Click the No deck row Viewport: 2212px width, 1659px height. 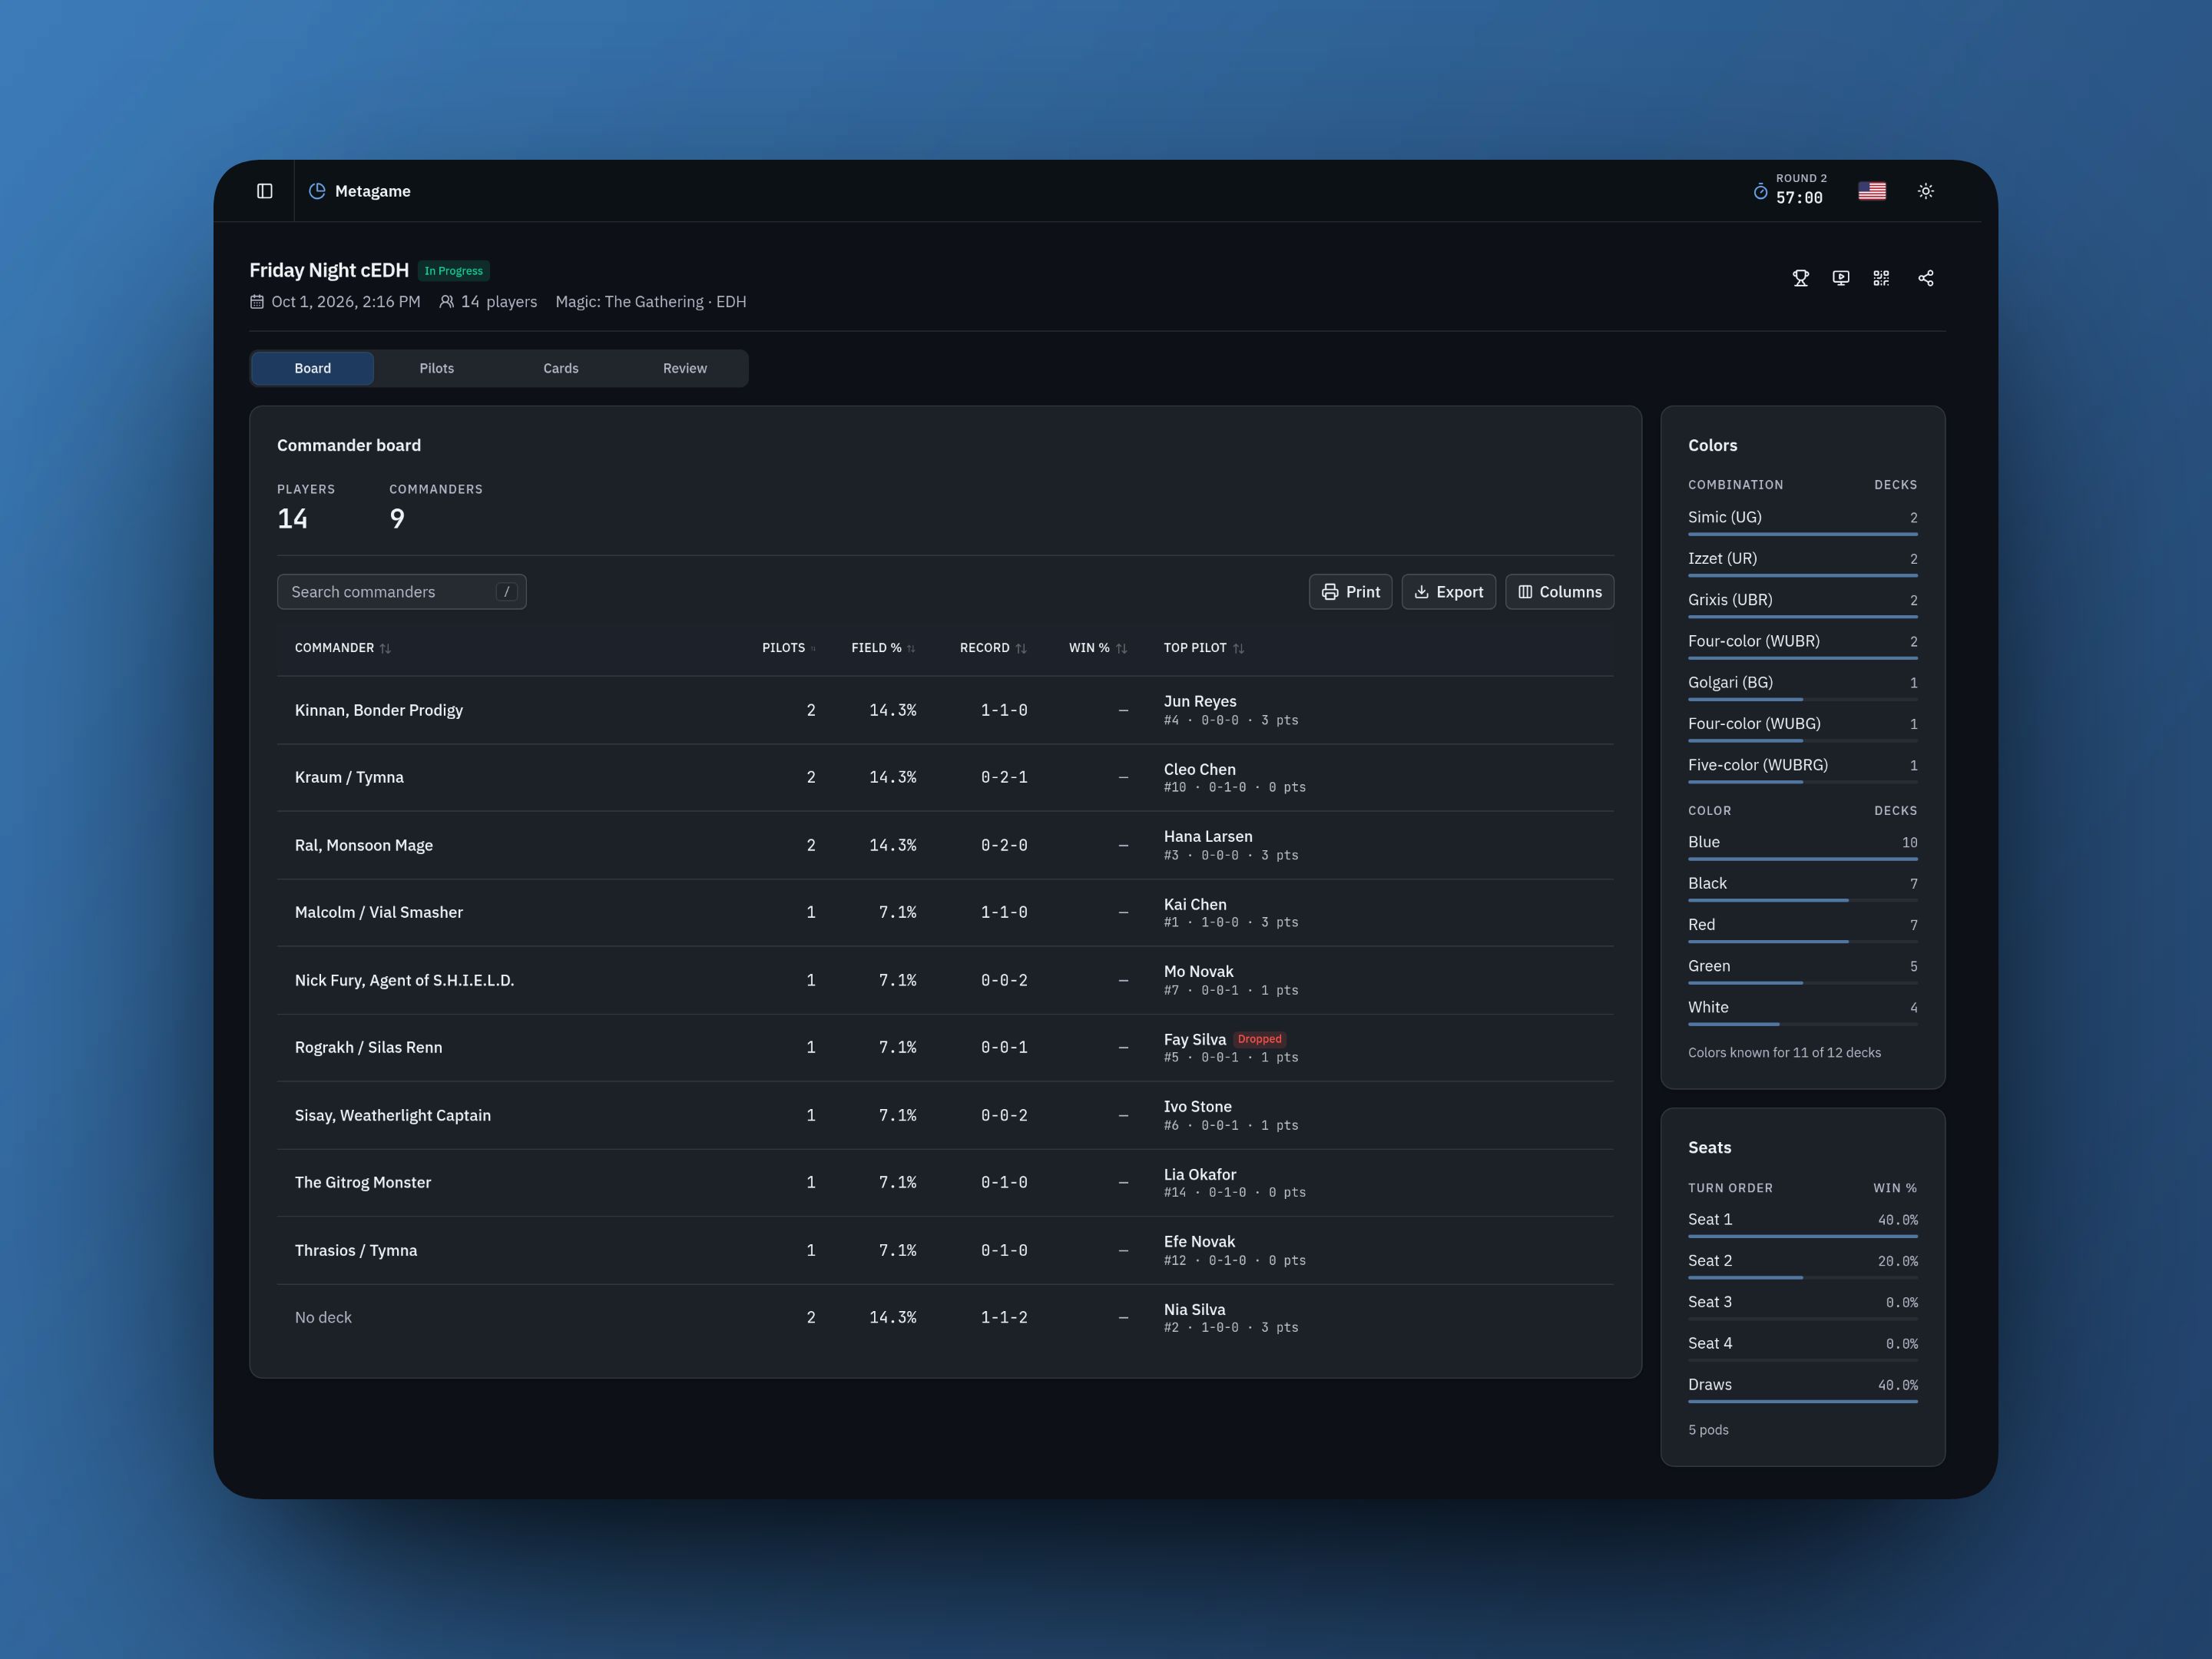coord(945,1317)
